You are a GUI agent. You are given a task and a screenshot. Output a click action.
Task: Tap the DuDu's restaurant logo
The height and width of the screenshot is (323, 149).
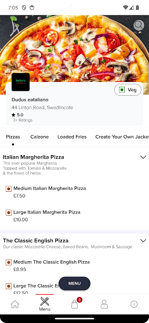tap(21, 82)
